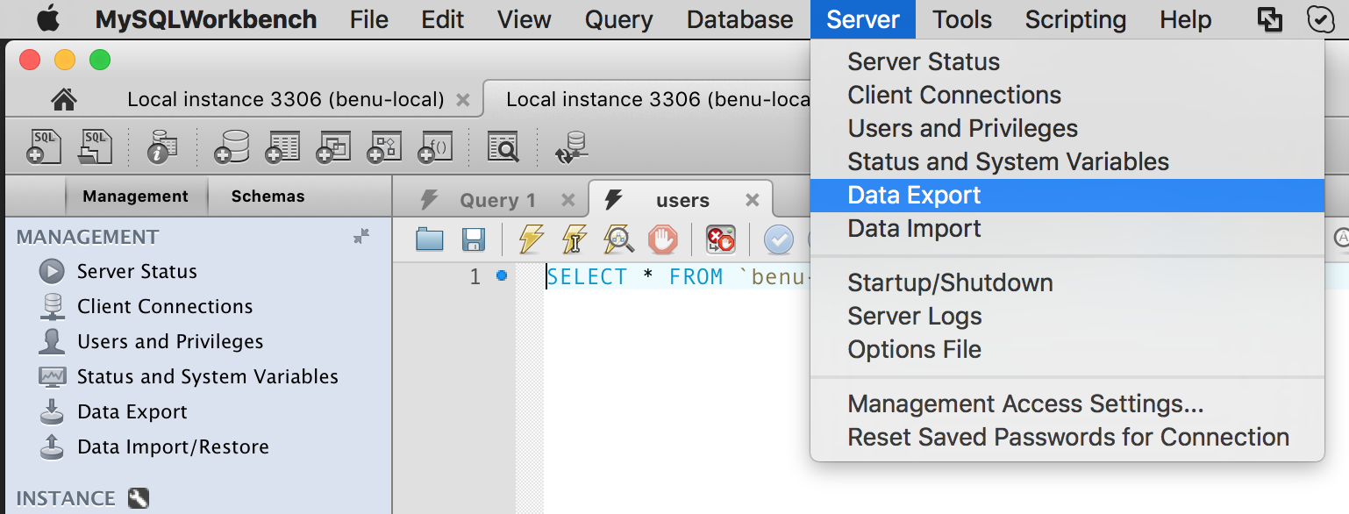Choose Options File in Server menu

(x=1067, y=349)
